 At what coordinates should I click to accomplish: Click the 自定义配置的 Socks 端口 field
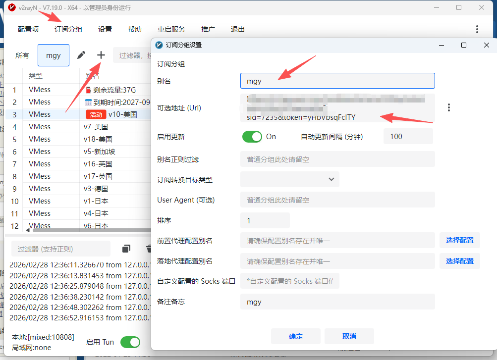point(290,281)
